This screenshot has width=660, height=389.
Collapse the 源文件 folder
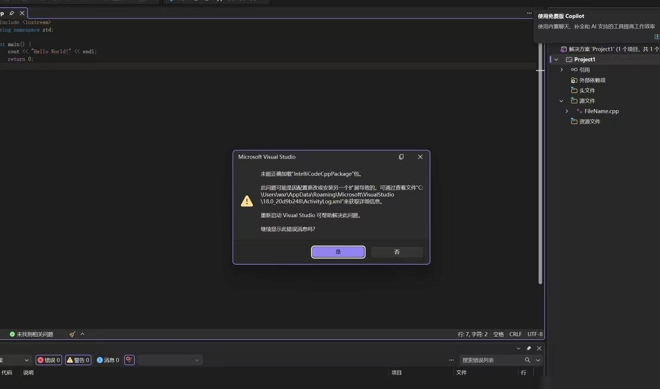[562, 101]
